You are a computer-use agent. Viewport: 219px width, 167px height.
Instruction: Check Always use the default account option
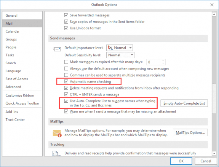(x=66, y=68)
